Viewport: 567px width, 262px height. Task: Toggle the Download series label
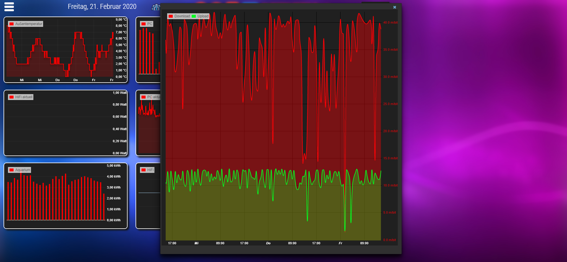pos(182,16)
